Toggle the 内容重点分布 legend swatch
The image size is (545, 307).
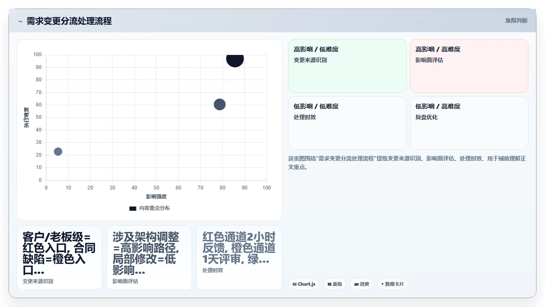(133, 208)
